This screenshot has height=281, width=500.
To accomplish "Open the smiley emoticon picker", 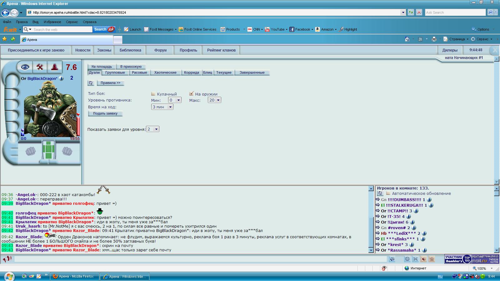I will coord(407,259).
